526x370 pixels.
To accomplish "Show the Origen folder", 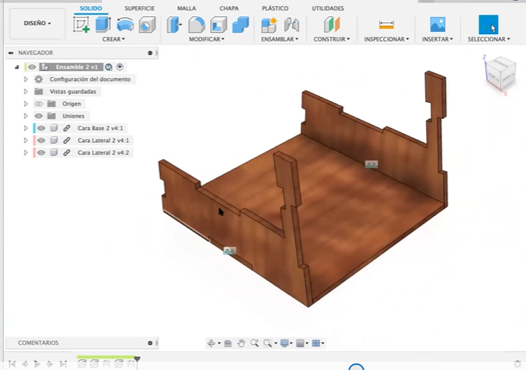I will [x=39, y=104].
